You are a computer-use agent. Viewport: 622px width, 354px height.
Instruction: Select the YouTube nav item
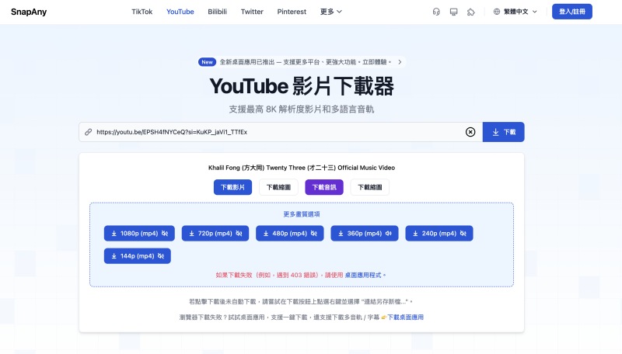180,12
